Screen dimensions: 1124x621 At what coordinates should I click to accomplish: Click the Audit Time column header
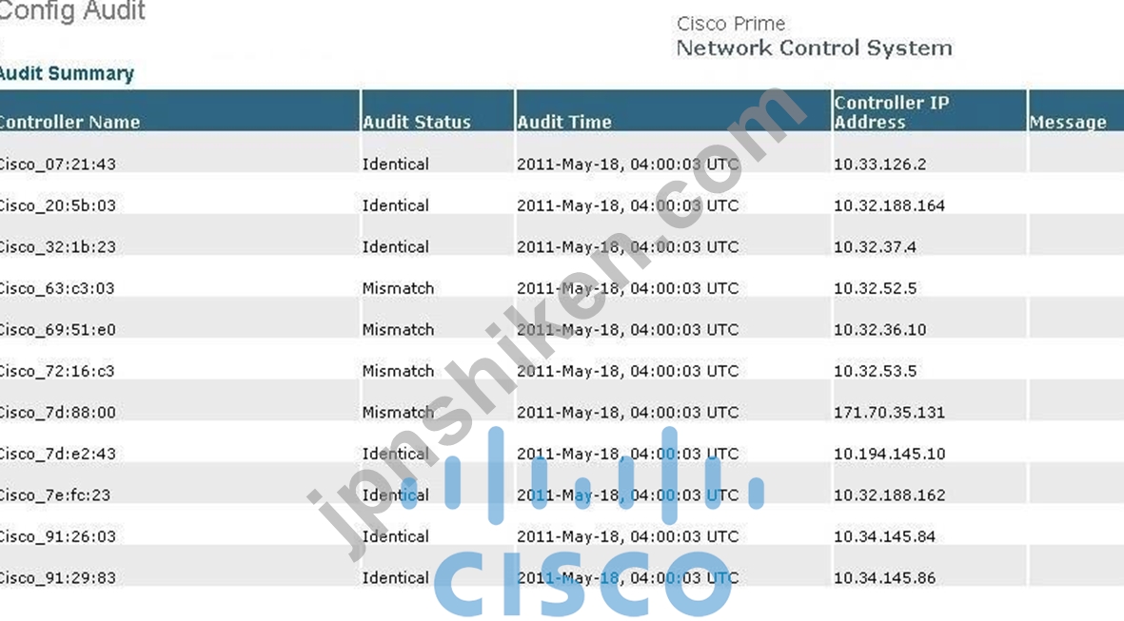pyautogui.click(x=564, y=122)
